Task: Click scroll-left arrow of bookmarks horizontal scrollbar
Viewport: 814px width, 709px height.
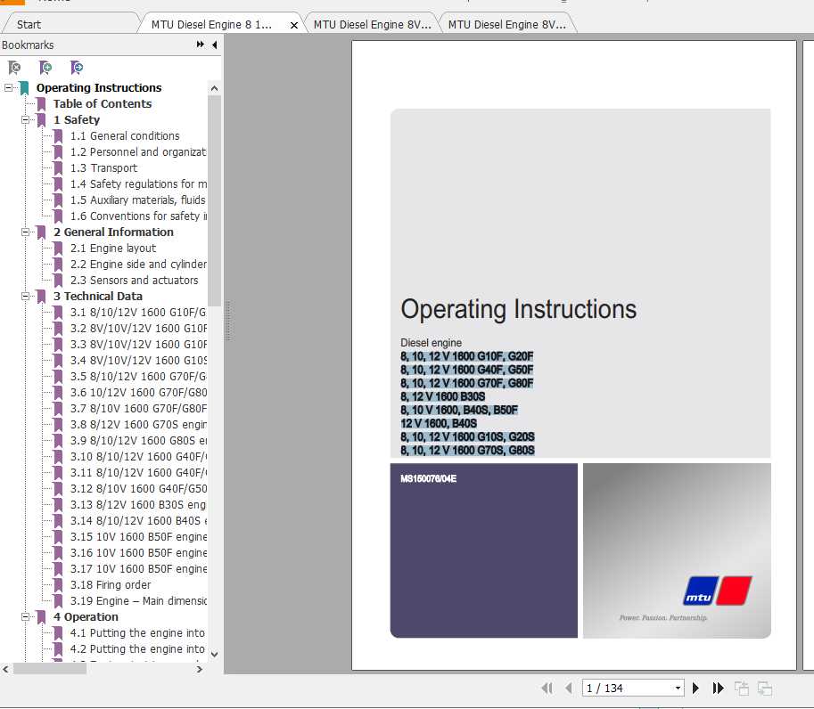Action: tap(5, 669)
